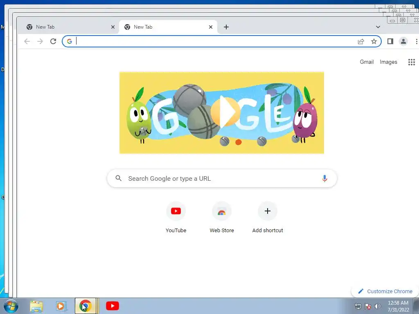Go forward using the browser forward arrow

pyautogui.click(x=40, y=41)
